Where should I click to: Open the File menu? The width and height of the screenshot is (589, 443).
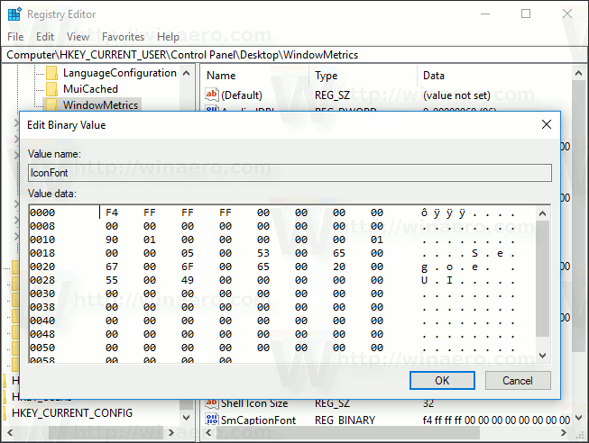pyautogui.click(x=15, y=37)
